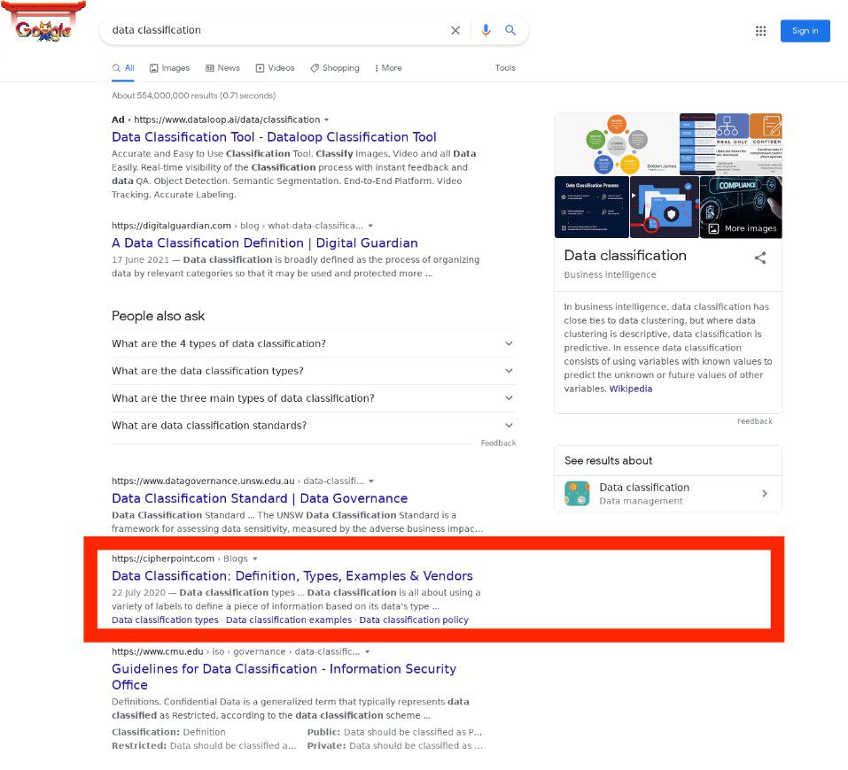
Task: Open Data Classification Standard | Data Governance
Action: [260, 498]
